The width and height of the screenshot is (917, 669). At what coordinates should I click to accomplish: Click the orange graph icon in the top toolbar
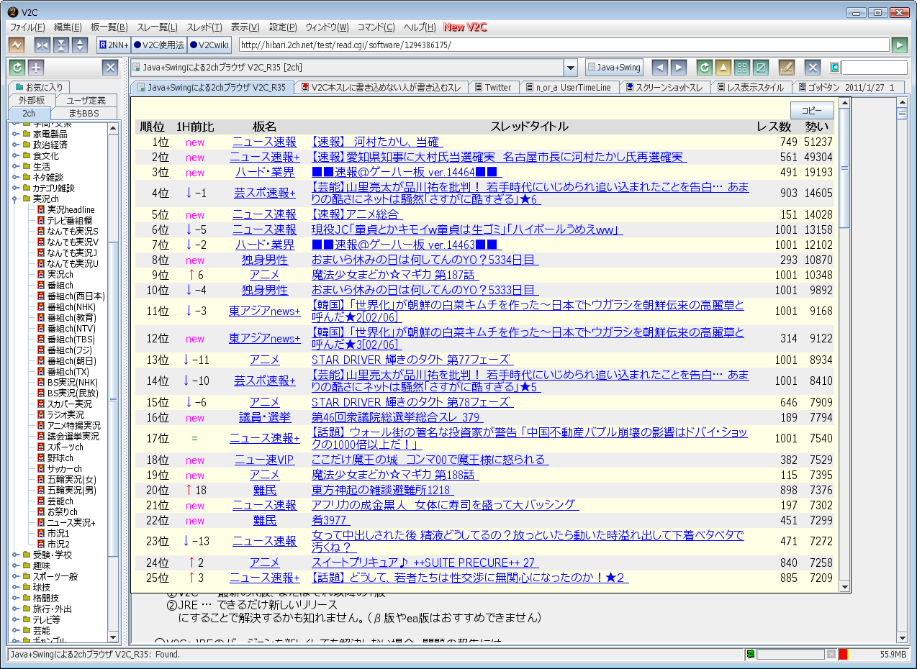coord(16,45)
